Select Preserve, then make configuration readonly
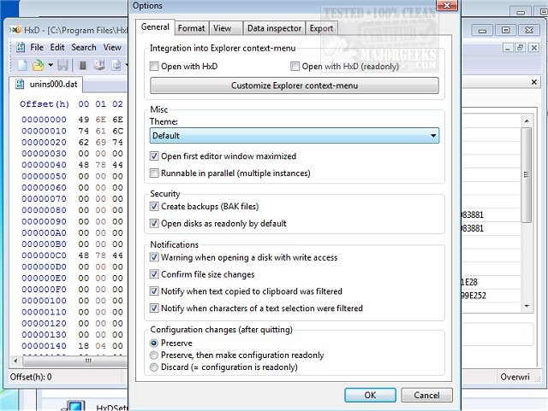548x411 pixels. (154, 355)
